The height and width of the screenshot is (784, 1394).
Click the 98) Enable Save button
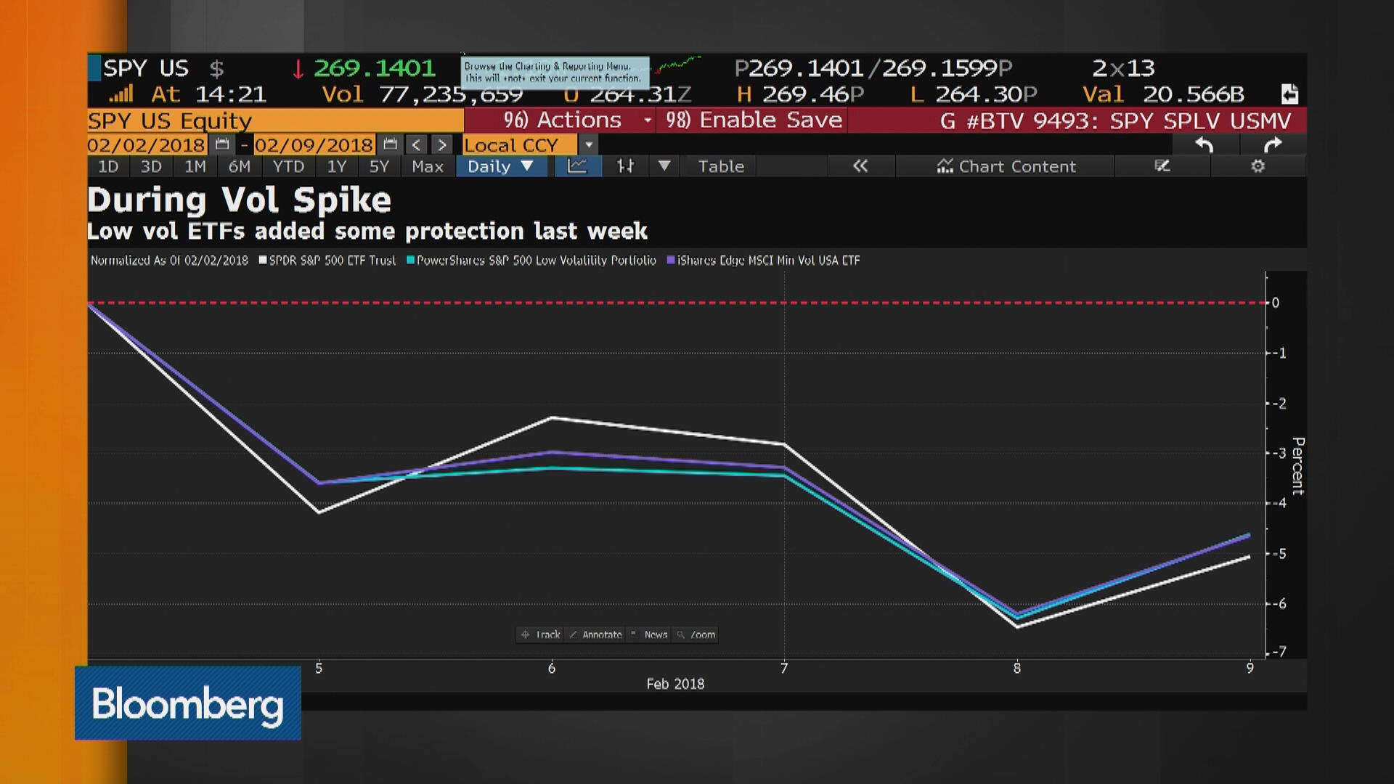click(x=751, y=120)
